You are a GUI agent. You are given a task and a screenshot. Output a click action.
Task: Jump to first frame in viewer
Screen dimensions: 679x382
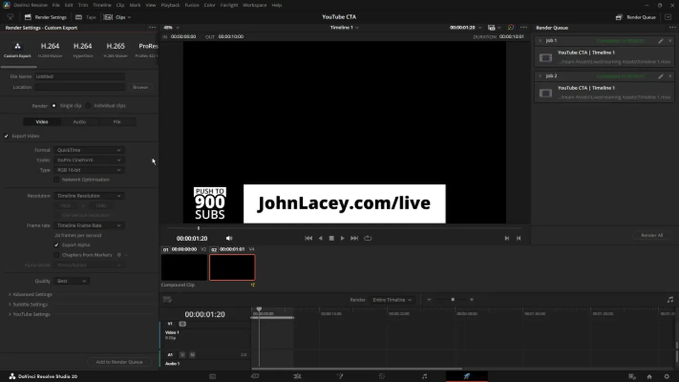(308, 238)
